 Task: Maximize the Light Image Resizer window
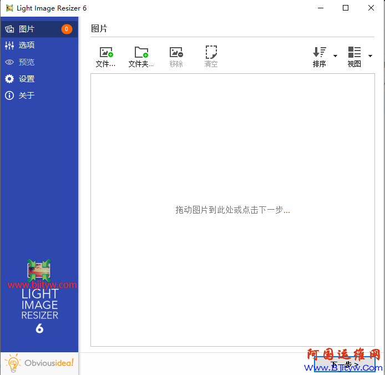coord(346,8)
